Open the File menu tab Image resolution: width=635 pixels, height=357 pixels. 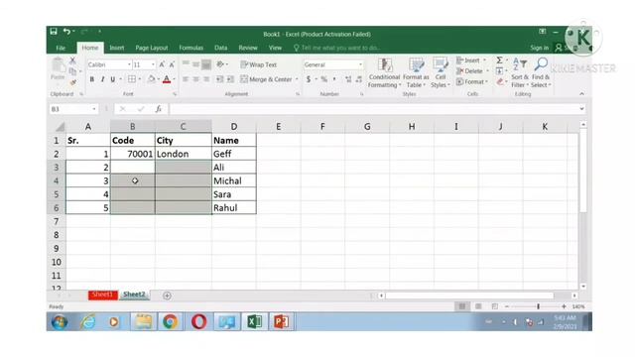61,48
